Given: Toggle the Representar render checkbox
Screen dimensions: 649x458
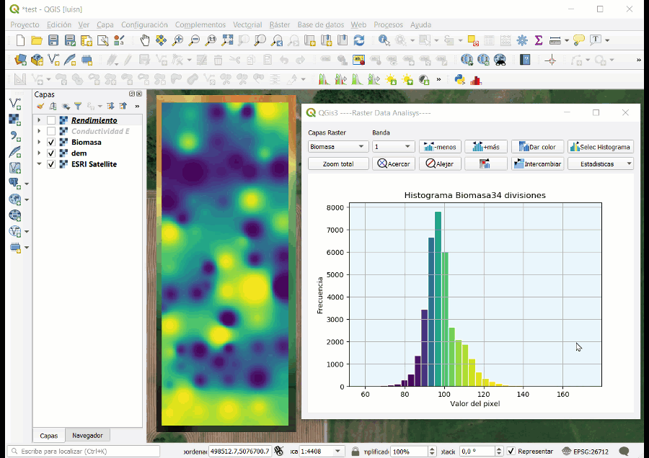Looking at the screenshot, I should (x=511, y=451).
